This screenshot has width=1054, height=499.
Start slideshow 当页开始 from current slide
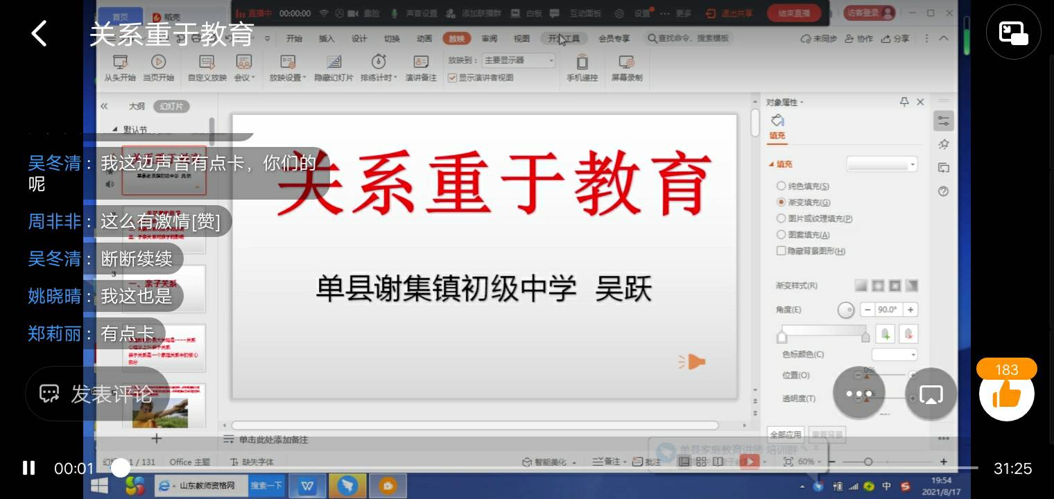tap(158, 68)
